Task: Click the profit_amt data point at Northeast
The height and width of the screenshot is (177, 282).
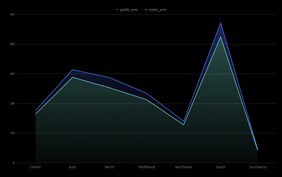Action: [x=146, y=93]
